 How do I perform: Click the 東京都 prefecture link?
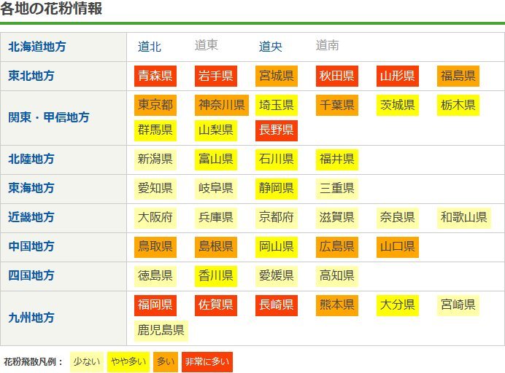point(155,105)
